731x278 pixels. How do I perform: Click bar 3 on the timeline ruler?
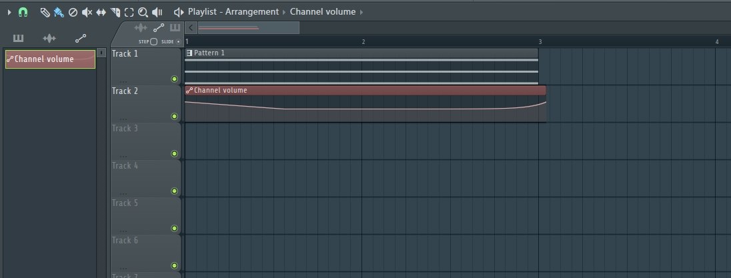point(540,42)
